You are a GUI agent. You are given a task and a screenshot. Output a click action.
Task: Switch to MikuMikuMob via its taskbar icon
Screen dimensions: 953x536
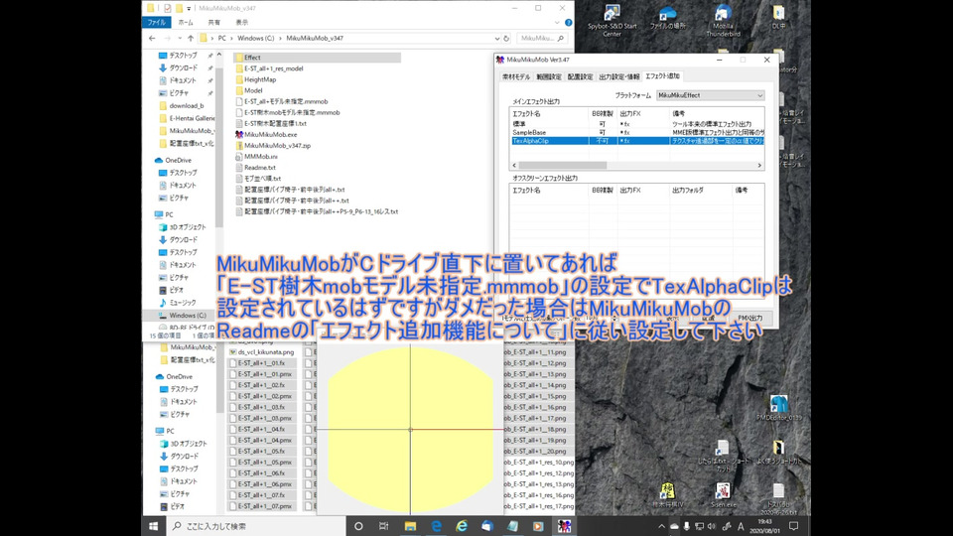pyautogui.click(x=565, y=526)
